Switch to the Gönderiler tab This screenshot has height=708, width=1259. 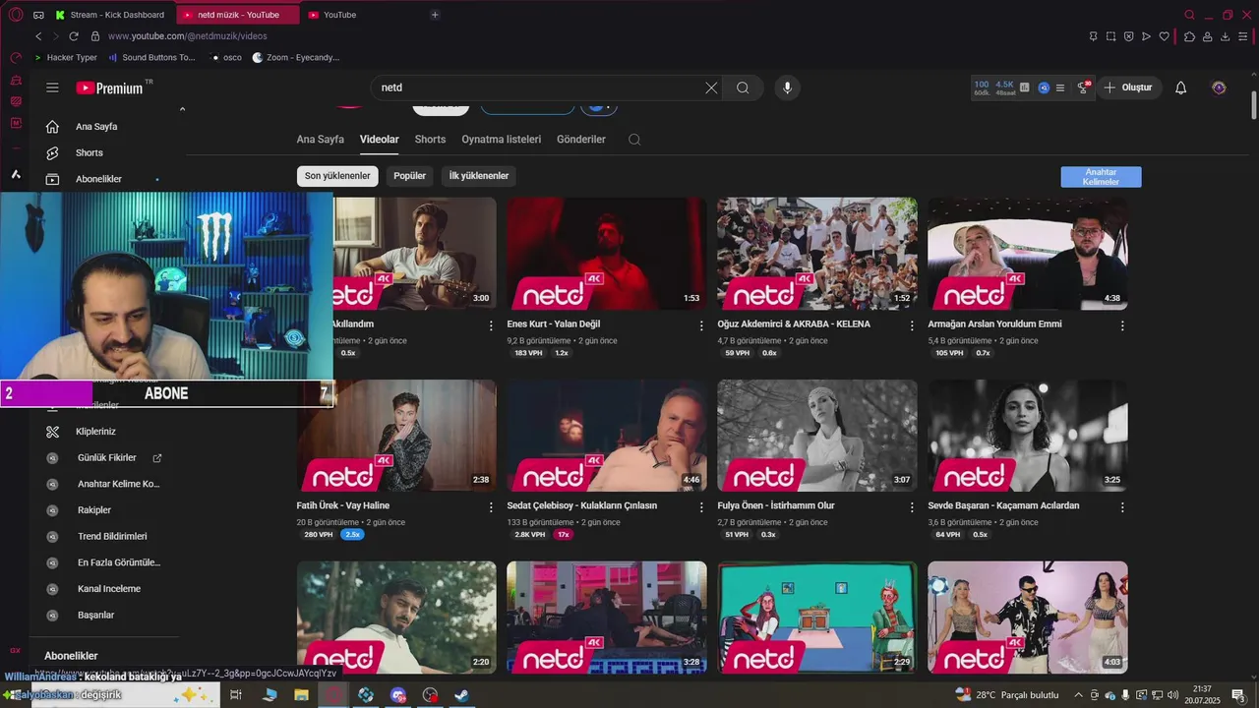pyautogui.click(x=581, y=140)
